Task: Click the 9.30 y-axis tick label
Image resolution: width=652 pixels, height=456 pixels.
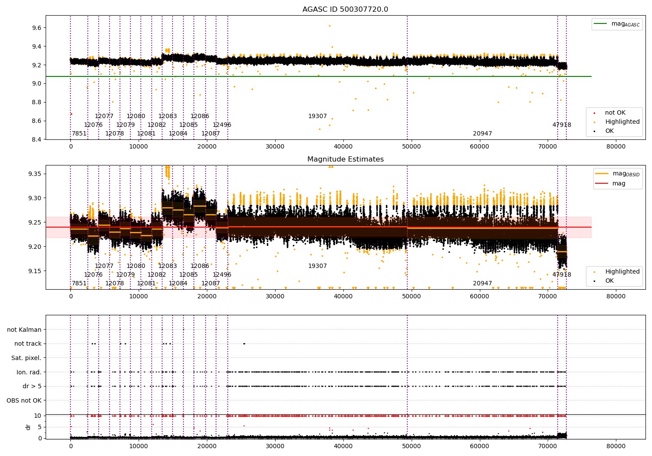Action: [x=35, y=198]
